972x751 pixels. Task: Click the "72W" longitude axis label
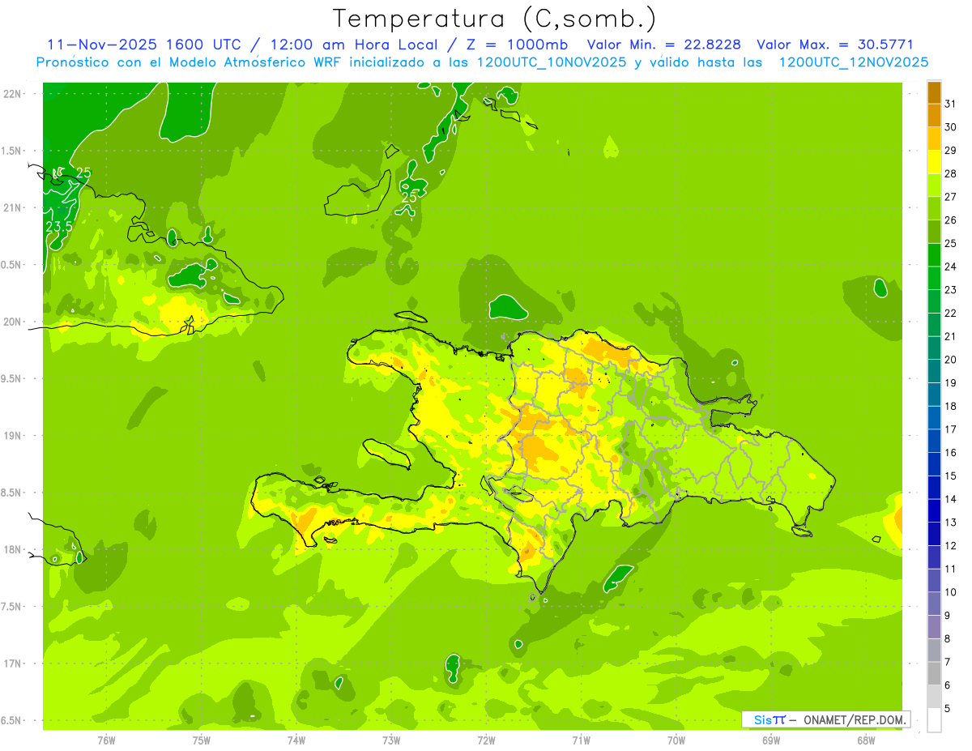coord(486,740)
